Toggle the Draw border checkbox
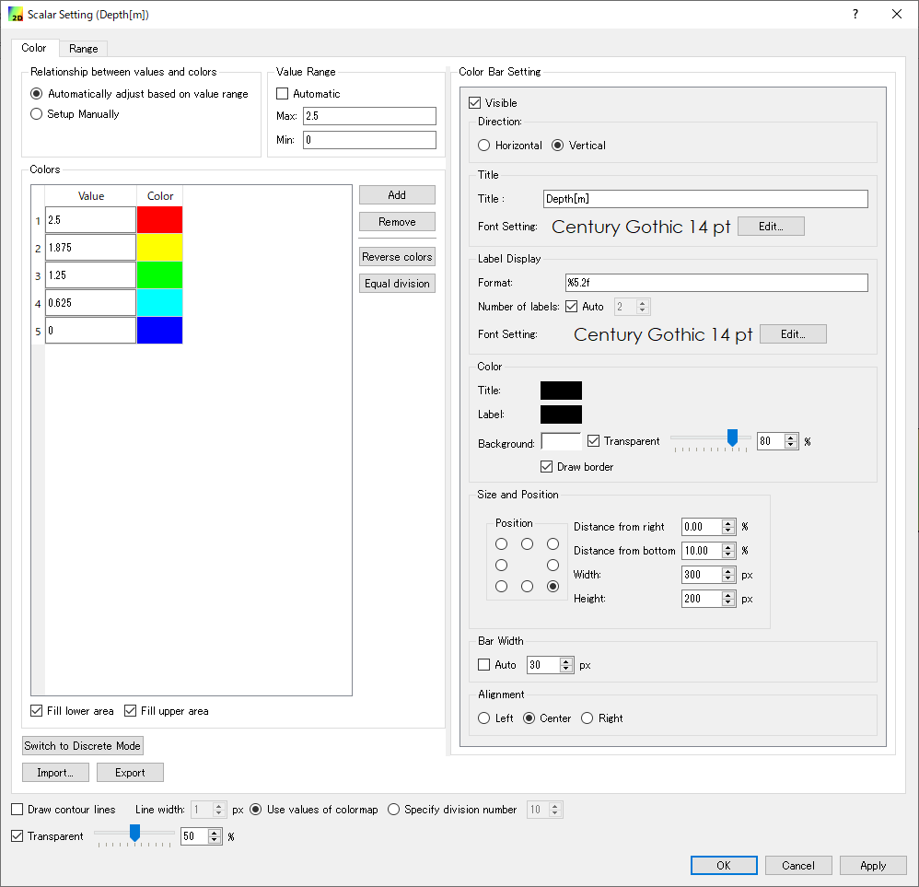919x887 pixels. (x=547, y=467)
